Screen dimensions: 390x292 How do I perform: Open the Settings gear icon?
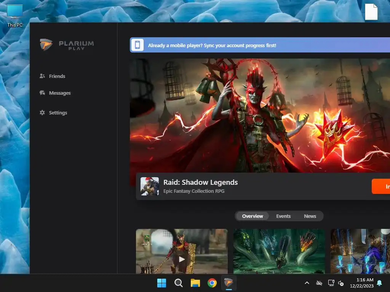click(x=42, y=113)
